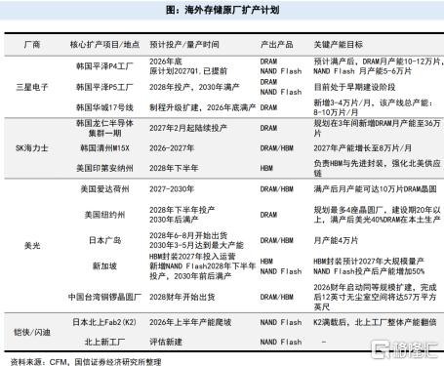Image resolution: width=444 pixels, height=366 pixels.
Task: Click the 韩国华城17号线 cell
Action: pos(104,107)
